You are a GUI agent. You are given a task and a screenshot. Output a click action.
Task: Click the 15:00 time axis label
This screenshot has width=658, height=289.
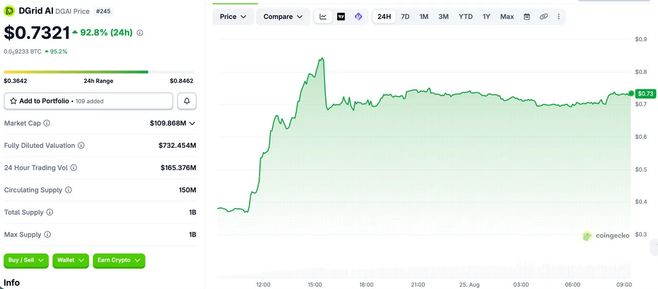click(315, 284)
